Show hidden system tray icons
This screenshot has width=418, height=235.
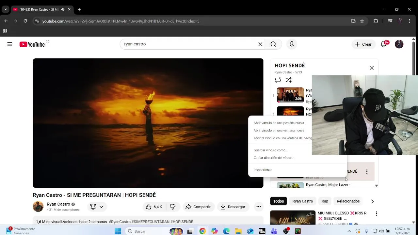pos(349,231)
